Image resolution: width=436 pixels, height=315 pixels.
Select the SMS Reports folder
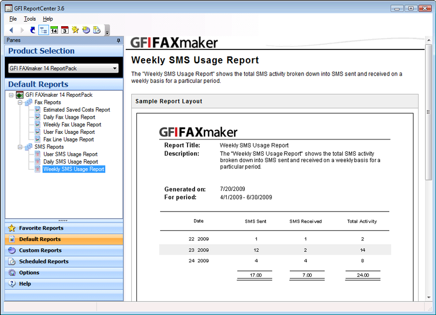[49, 147]
